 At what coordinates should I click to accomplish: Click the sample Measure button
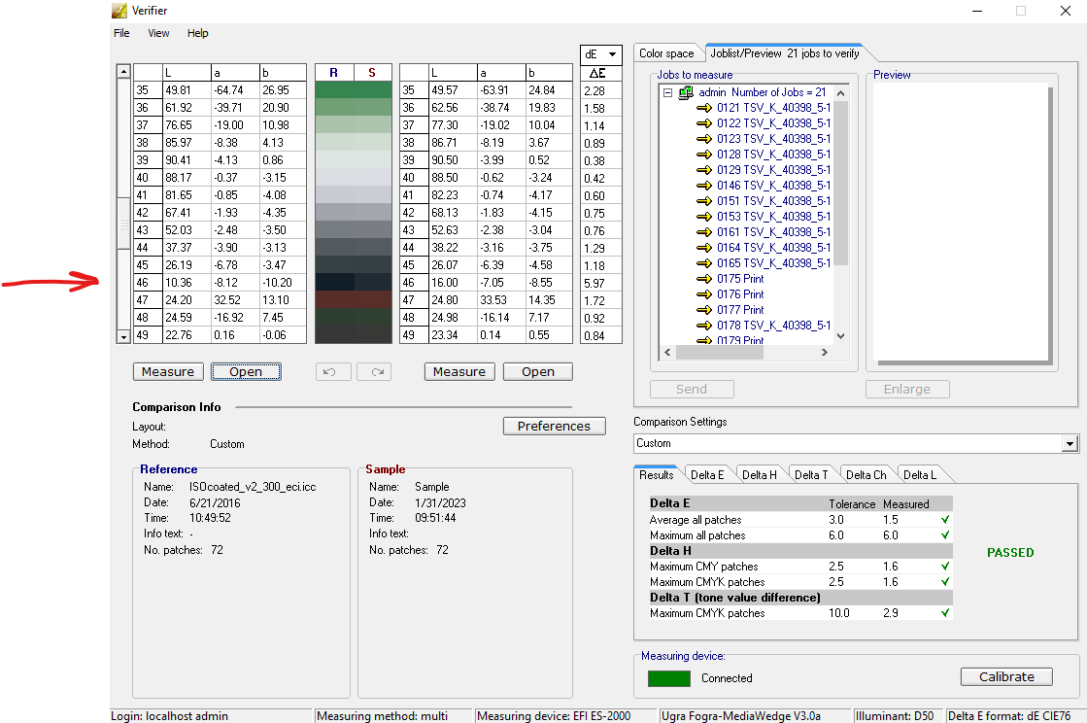point(459,372)
